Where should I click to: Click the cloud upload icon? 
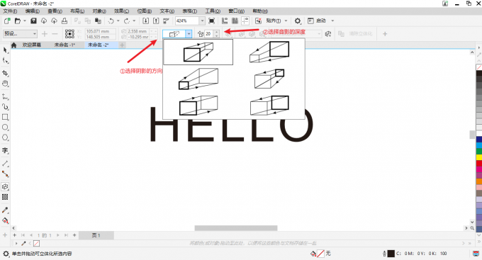click(x=54, y=21)
